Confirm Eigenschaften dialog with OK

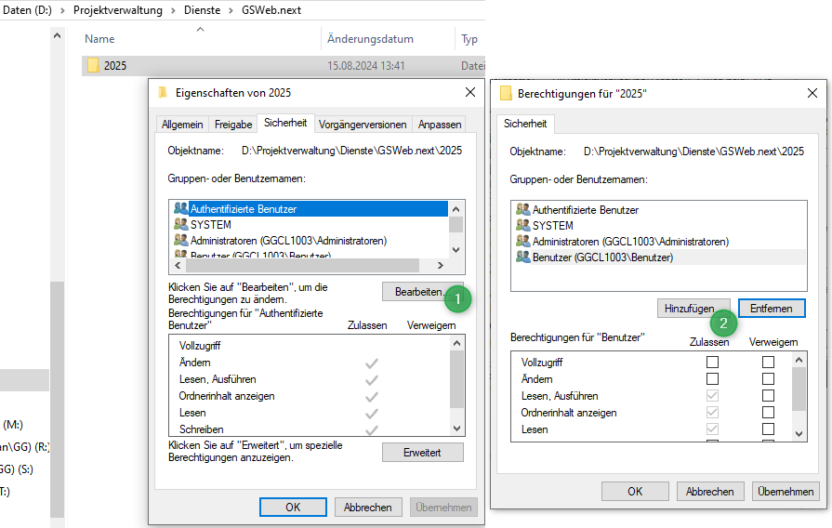293,508
